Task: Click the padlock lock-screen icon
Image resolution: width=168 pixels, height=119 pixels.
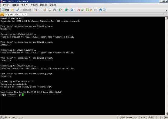Action: coord(91,10)
